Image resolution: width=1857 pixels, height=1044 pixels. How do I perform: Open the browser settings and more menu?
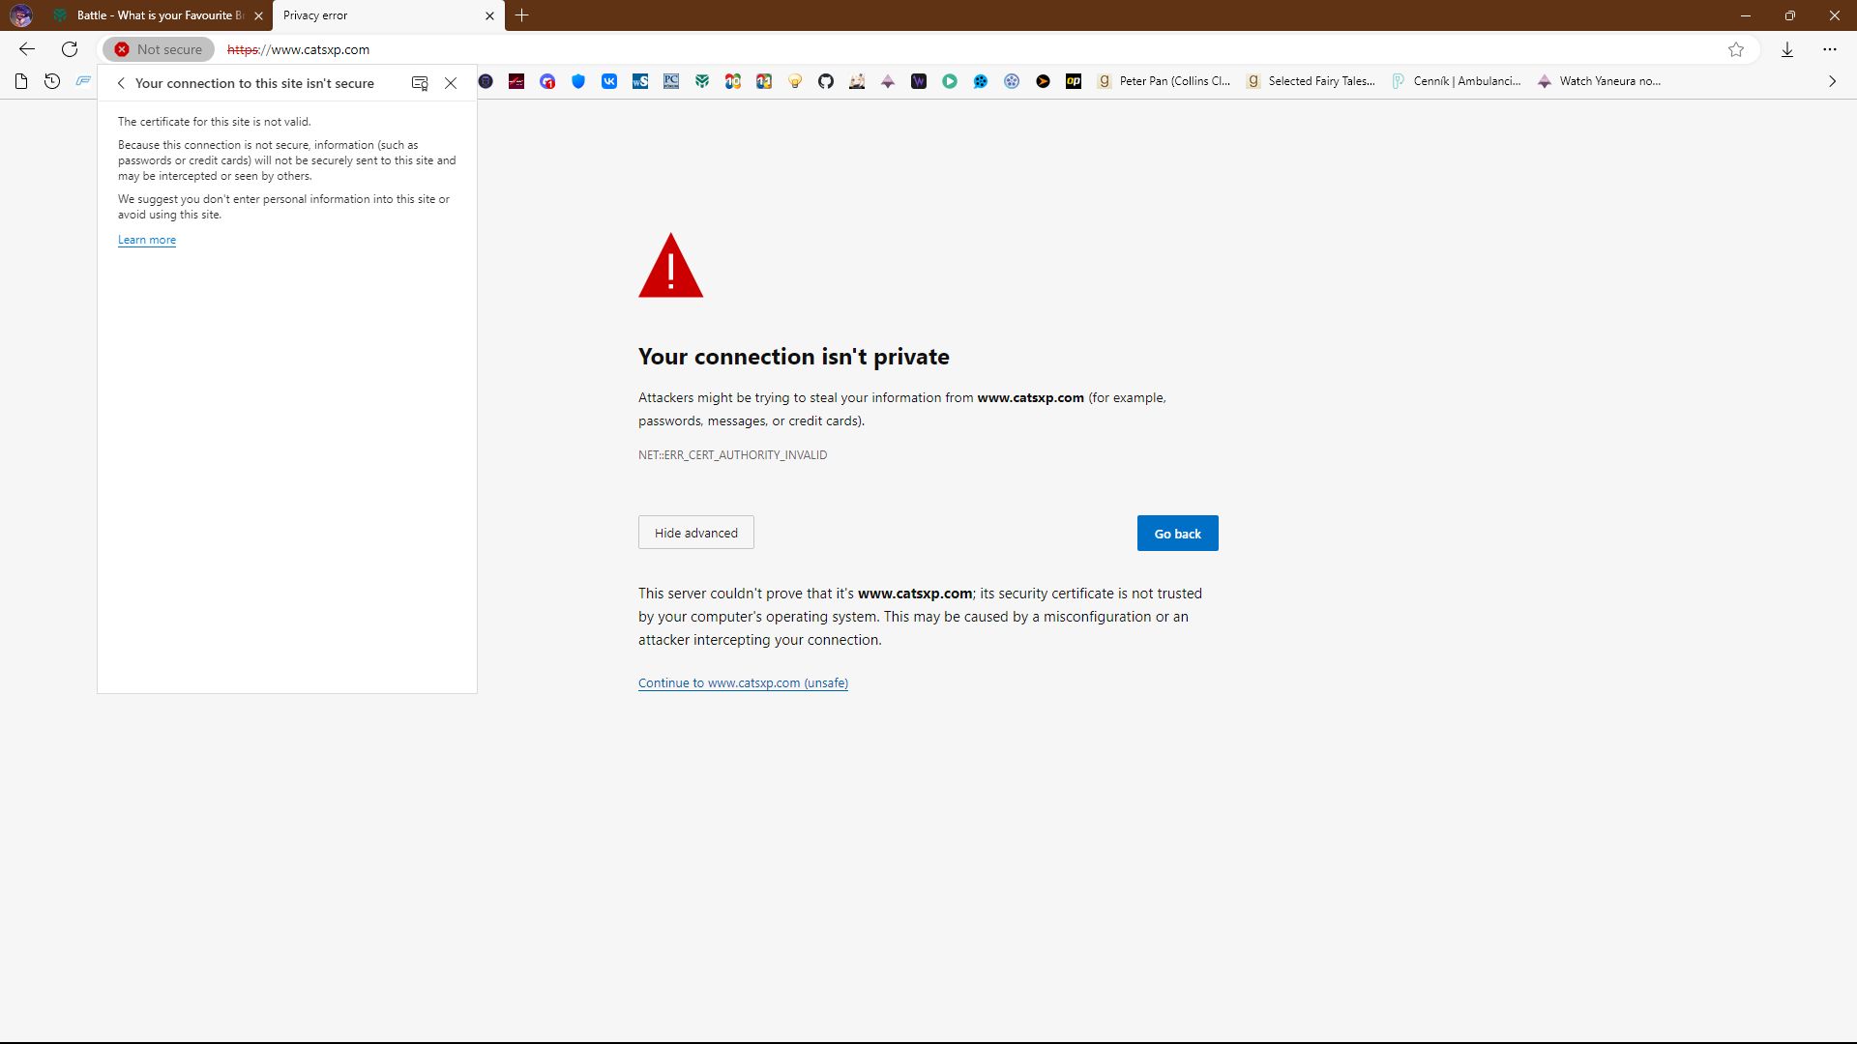tap(1830, 49)
